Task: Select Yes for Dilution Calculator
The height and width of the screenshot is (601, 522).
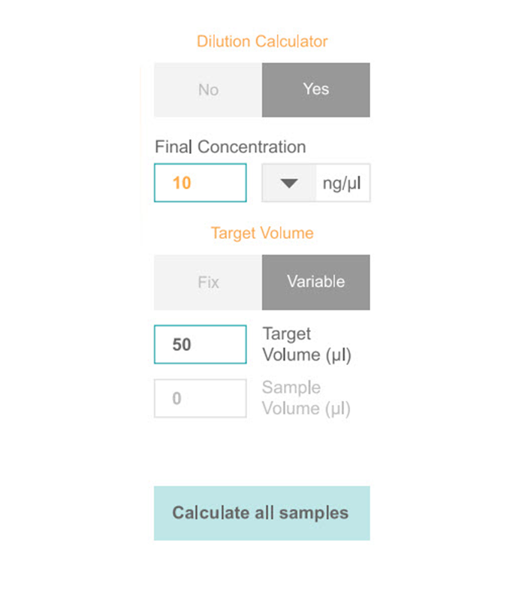Action: 316,89
